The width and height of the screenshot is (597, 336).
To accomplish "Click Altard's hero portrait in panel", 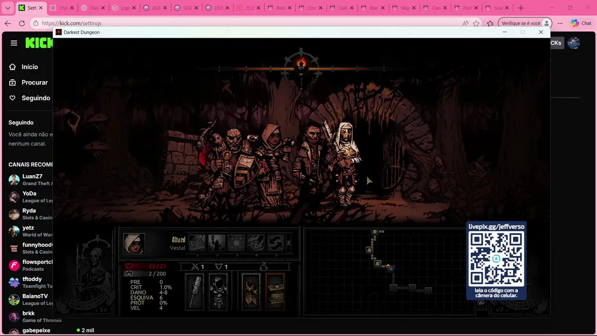I will pos(134,244).
